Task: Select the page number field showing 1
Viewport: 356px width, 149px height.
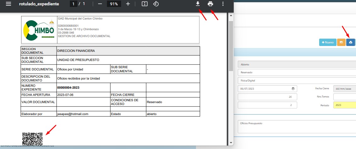Action: [73, 4]
